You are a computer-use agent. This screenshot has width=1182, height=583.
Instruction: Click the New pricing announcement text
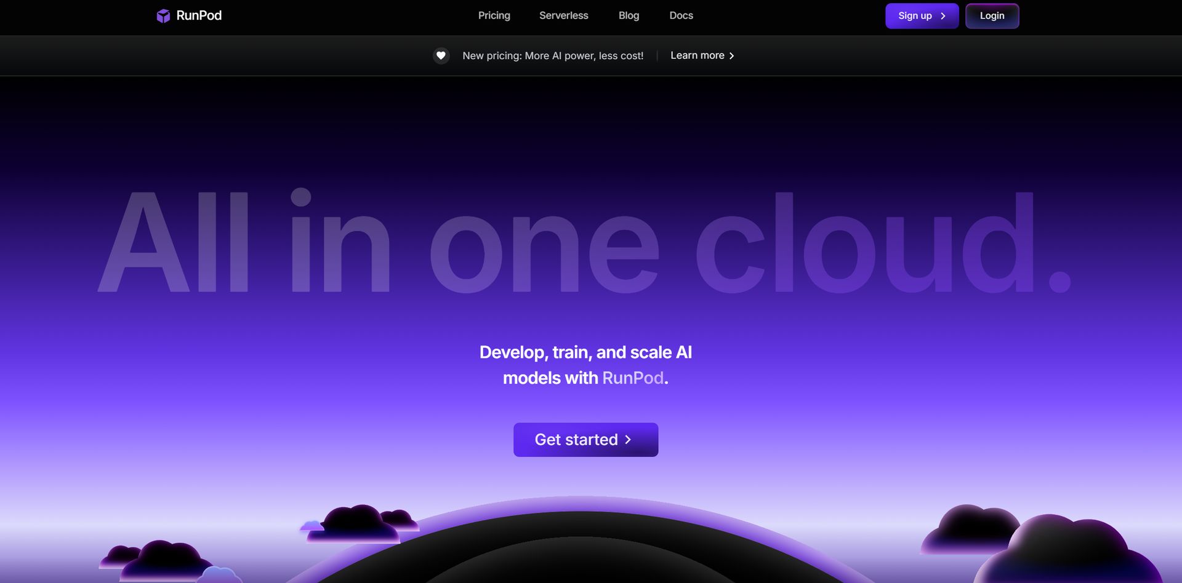tap(553, 56)
